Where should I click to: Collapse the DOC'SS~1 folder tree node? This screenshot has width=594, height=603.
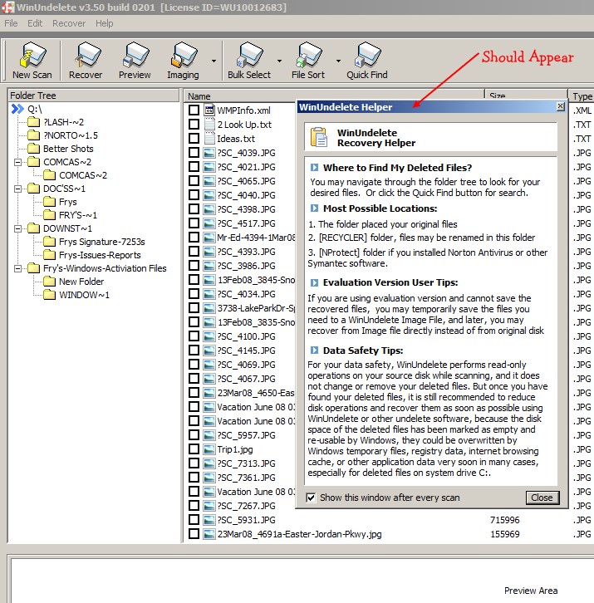(x=16, y=189)
